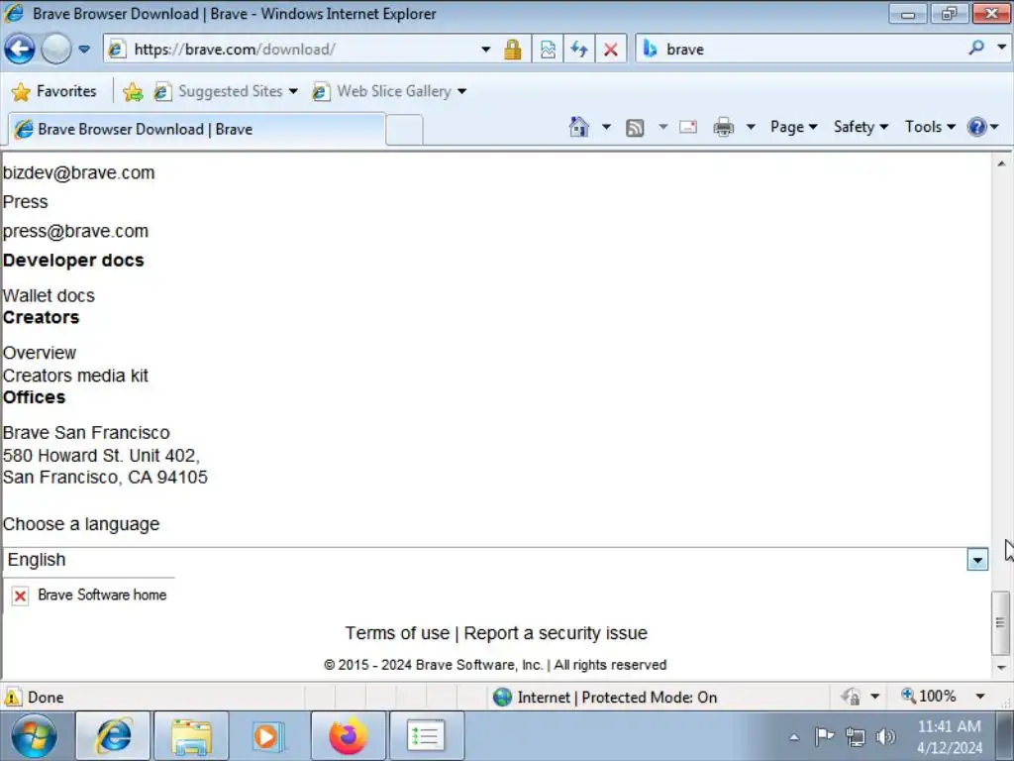The height and width of the screenshot is (761, 1014).
Task: Click the volume speaker tray icon
Action: (x=885, y=737)
